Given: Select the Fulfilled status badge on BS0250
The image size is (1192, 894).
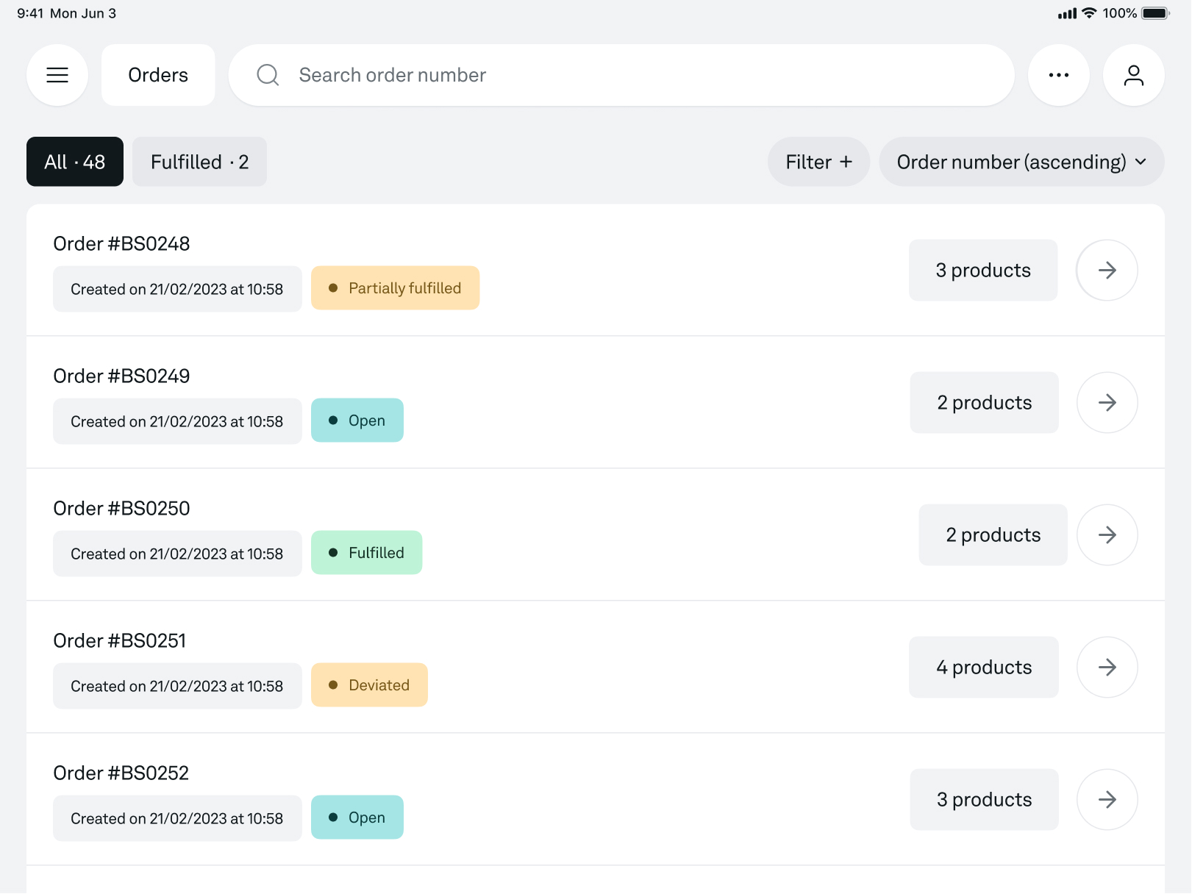Looking at the screenshot, I should (x=367, y=553).
